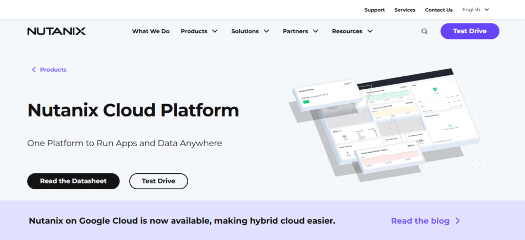This screenshot has width=525, height=240.
Task: Open the Products navigation item
Action: pyautogui.click(x=194, y=31)
